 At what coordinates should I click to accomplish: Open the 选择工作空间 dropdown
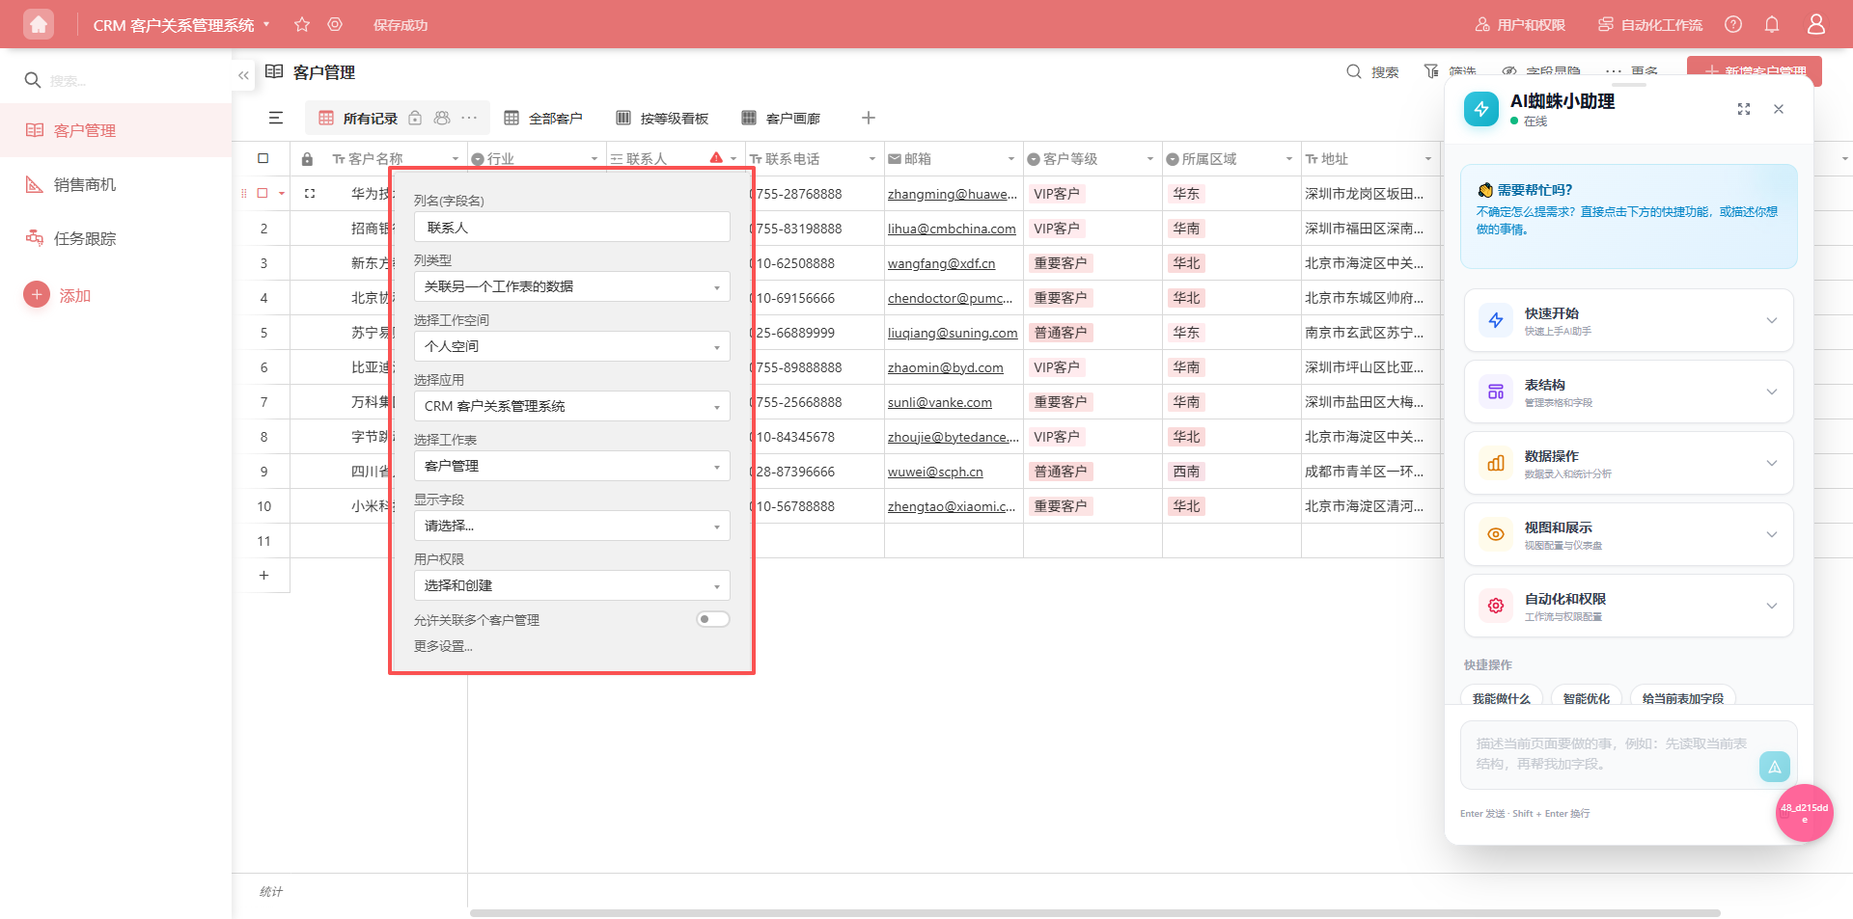[x=572, y=346]
